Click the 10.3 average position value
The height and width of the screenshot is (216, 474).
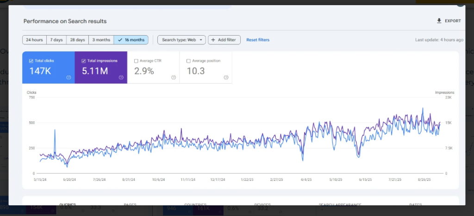tap(196, 71)
